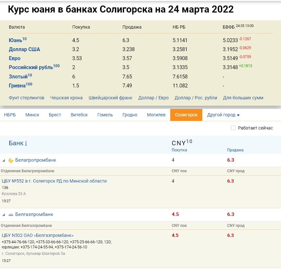Viewport: 281px width, 269px height.
Task: Collapse the Белагропромбанк branch list
Action: 4,160
